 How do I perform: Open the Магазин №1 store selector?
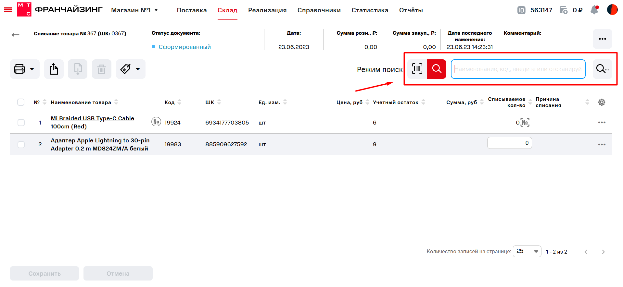[134, 10]
